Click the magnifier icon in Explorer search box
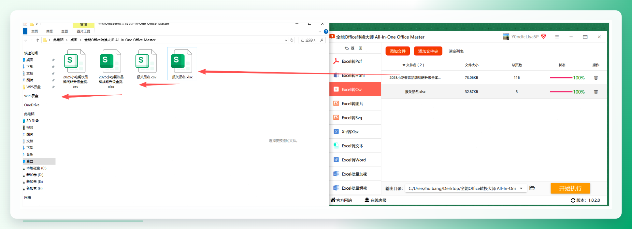The height and width of the screenshot is (229, 632). tap(322, 40)
